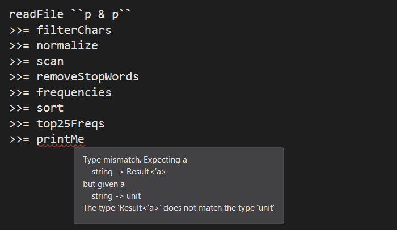The image size is (397, 230).
Task: Click the >>= operator before frequencies
Action: [19, 92]
